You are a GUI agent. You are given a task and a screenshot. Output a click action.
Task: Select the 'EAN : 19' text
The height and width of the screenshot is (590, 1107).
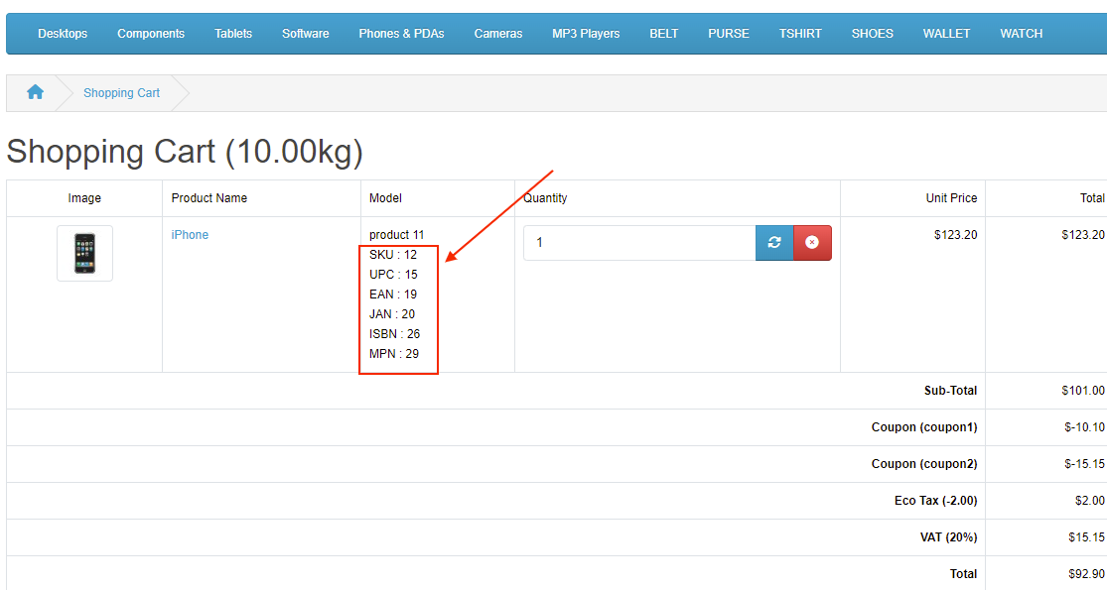click(393, 294)
